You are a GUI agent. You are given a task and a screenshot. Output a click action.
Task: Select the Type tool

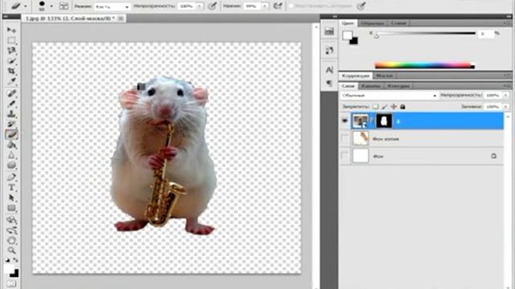click(x=11, y=188)
